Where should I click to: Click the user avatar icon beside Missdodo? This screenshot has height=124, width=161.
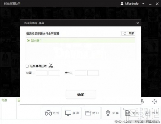pos(122,3)
